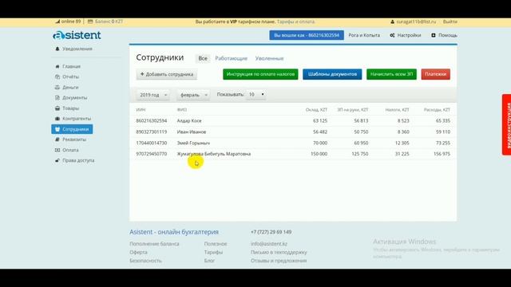Click the footer Пополнение баланса link
Image resolution: width=511 pixels, height=287 pixels.
point(154,244)
